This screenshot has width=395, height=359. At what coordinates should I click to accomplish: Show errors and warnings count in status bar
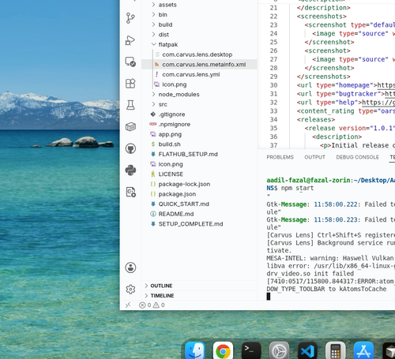152,305
